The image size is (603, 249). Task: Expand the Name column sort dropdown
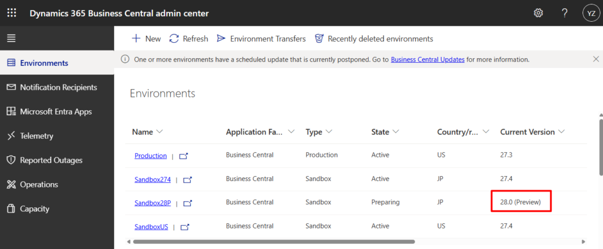pyautogui.click(x=160, y=132)
